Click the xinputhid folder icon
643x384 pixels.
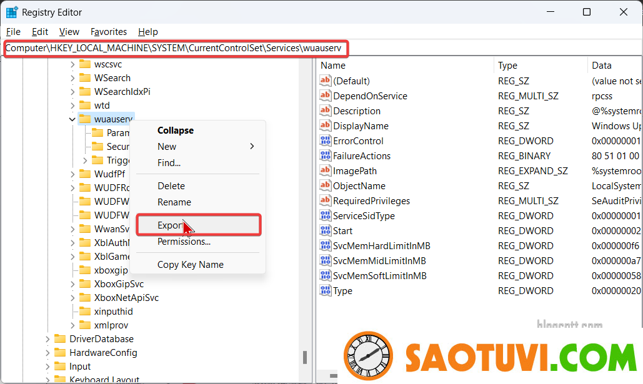click(85, 311)
